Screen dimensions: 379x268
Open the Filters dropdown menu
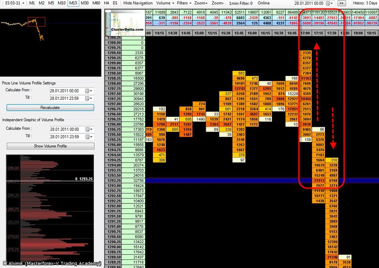pos(184,3)
